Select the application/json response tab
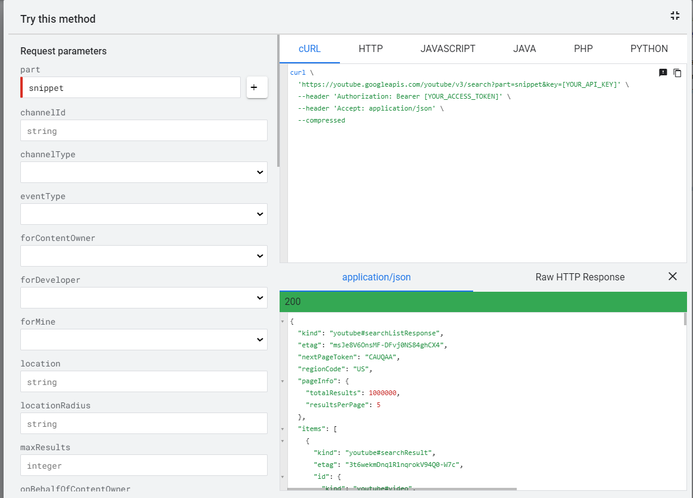 (x=376, y=277)
